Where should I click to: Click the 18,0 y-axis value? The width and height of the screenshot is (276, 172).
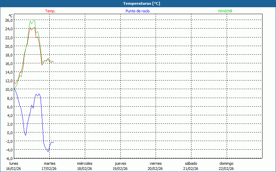[x=9, y=55]
